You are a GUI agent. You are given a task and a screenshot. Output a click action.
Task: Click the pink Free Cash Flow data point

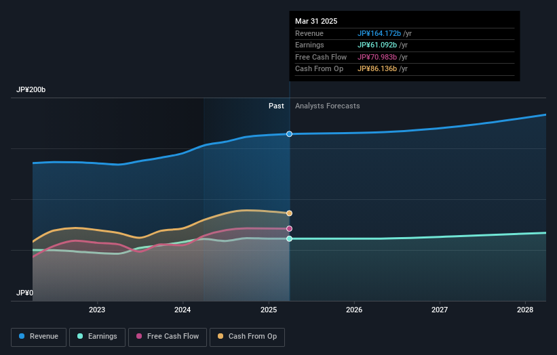click(x=289, y=229)
